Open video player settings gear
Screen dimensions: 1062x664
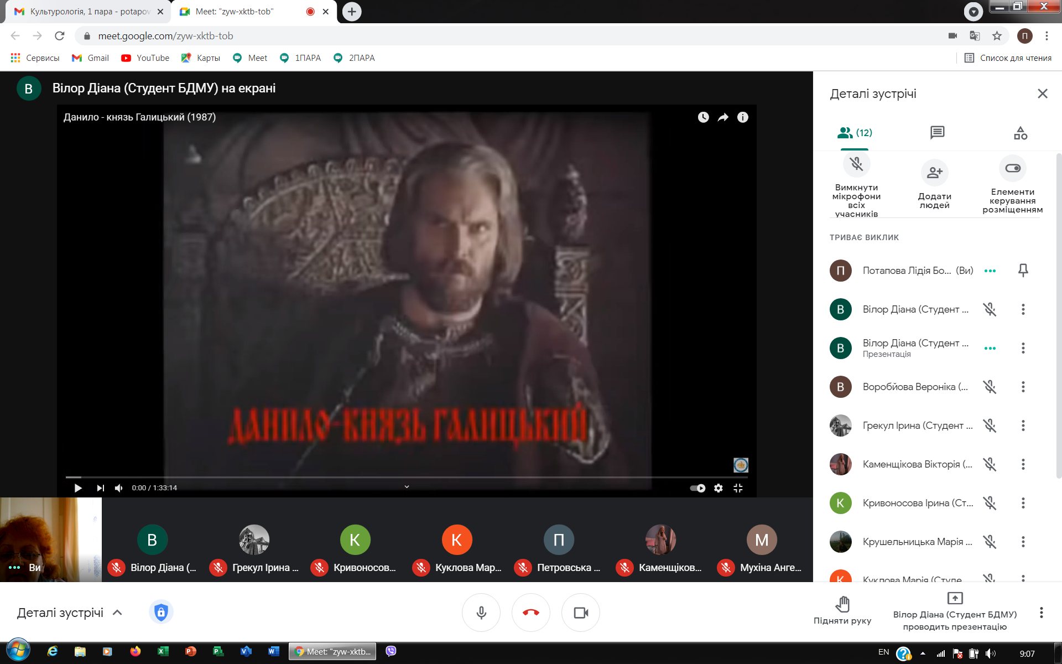pyautogui.click(x=718, y=488)
